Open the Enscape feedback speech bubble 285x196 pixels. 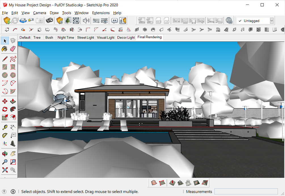pyautogui.click(x=114, y=20)
